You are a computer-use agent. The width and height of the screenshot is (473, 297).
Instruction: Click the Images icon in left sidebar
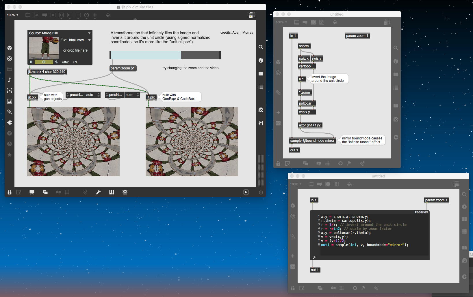click(x=10, y=101)
